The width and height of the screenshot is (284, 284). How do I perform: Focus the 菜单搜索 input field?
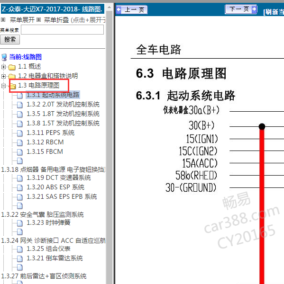(x=63, y=29)
